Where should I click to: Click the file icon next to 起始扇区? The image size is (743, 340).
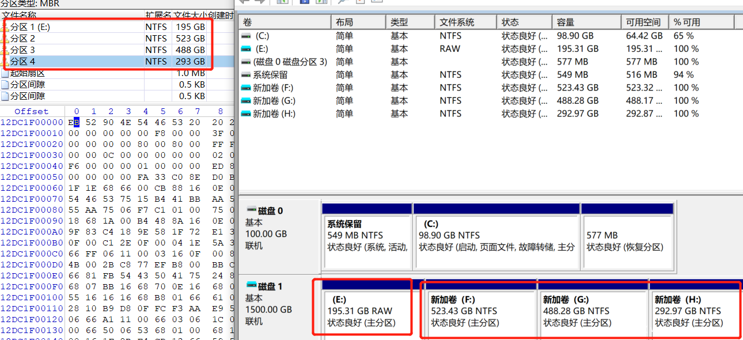click(6, 73)
